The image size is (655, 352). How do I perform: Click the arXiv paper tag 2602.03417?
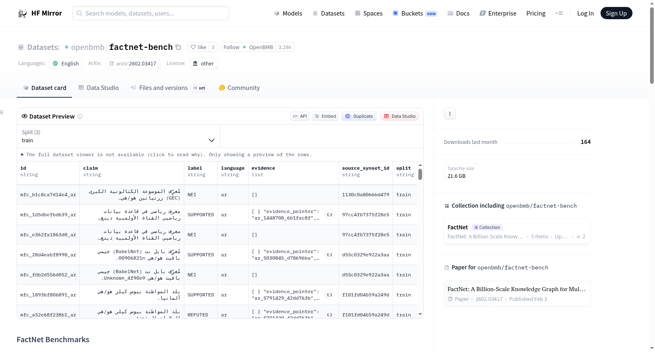point(133,63)
